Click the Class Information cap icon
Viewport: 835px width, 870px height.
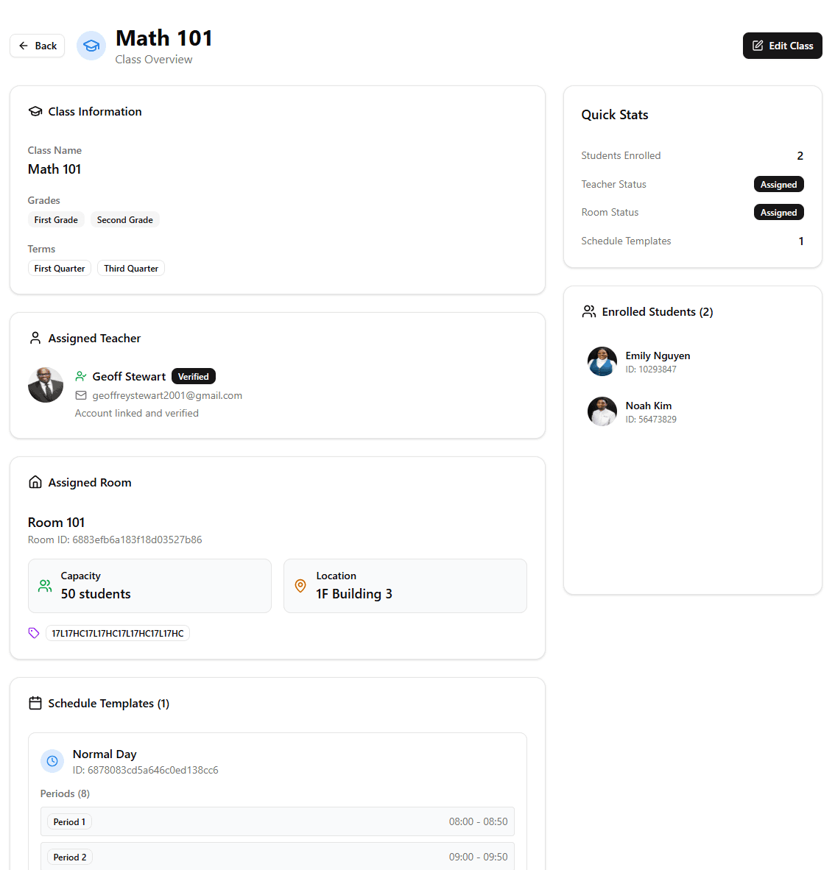(x=35, y=112)
